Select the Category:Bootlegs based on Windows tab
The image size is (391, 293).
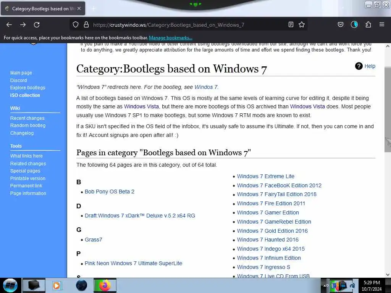[x=43, y=8]
